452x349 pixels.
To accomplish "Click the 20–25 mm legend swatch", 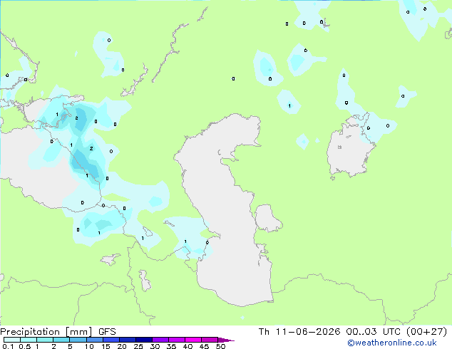I will point(128,340).
